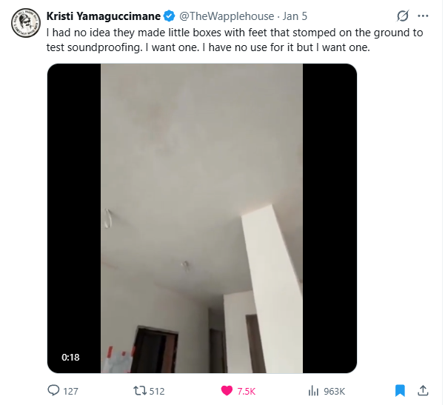445x405 pixels.
Task: Open the Grok explain post icon
Action: point(403,16)
